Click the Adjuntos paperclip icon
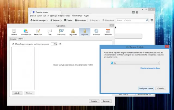 pos(85,32)
